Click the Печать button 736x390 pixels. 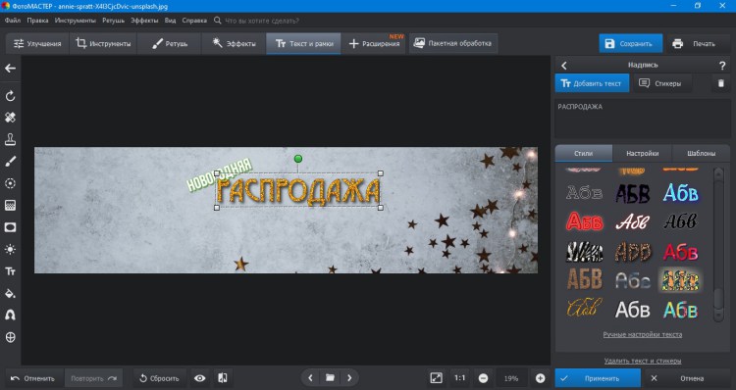tap(697, 43)
